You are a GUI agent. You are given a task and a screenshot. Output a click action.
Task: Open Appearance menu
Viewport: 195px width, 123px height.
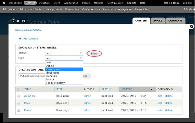tap(71, 3)
